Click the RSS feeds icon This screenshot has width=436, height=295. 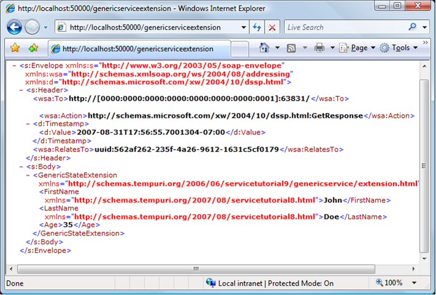point(291,48)
